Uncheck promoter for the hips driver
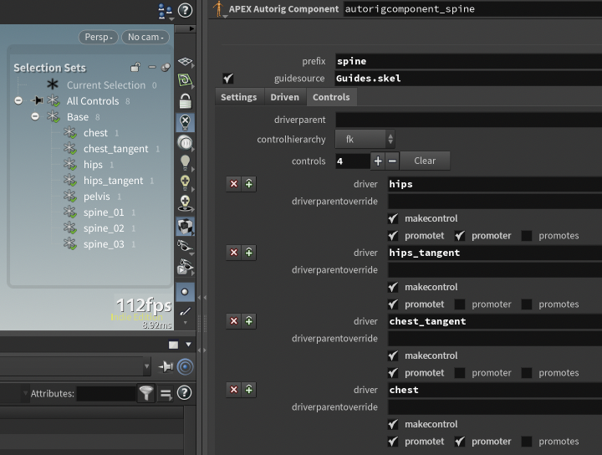602x455 pixels. [460, 236]
